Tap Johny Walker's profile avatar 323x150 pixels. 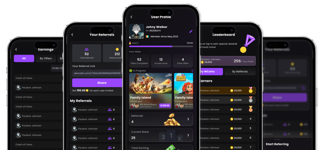[136, 32]
